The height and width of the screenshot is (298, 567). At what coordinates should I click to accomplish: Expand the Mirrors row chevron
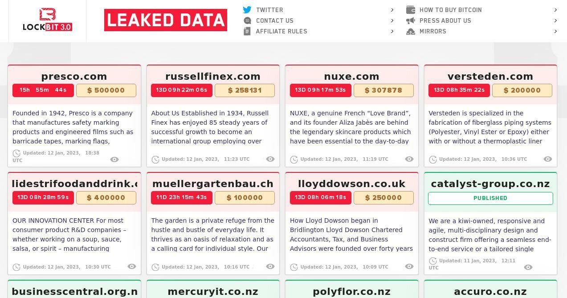point(555,31)
